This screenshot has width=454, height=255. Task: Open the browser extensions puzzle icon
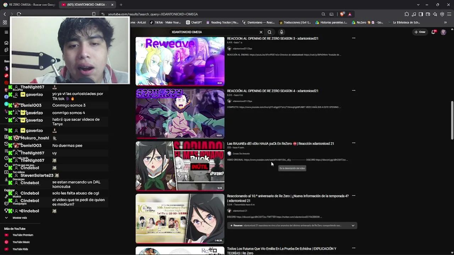406,14
